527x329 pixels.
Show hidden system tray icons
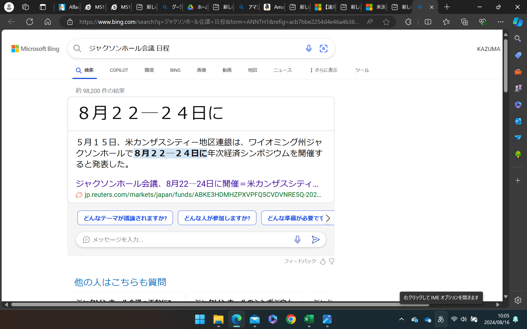tap(401, 319)
